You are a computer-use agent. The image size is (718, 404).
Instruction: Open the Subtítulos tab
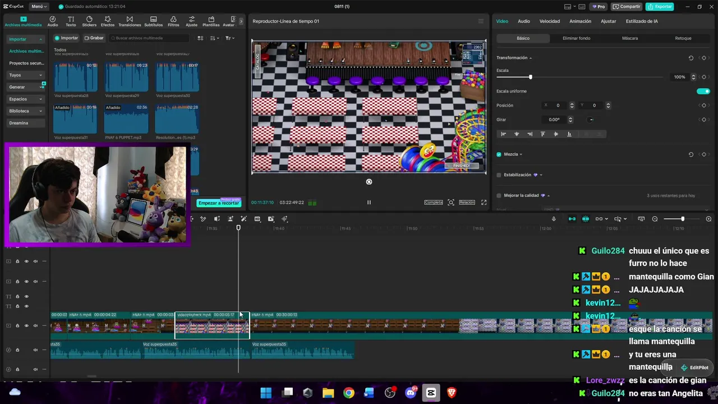(154, 21)
